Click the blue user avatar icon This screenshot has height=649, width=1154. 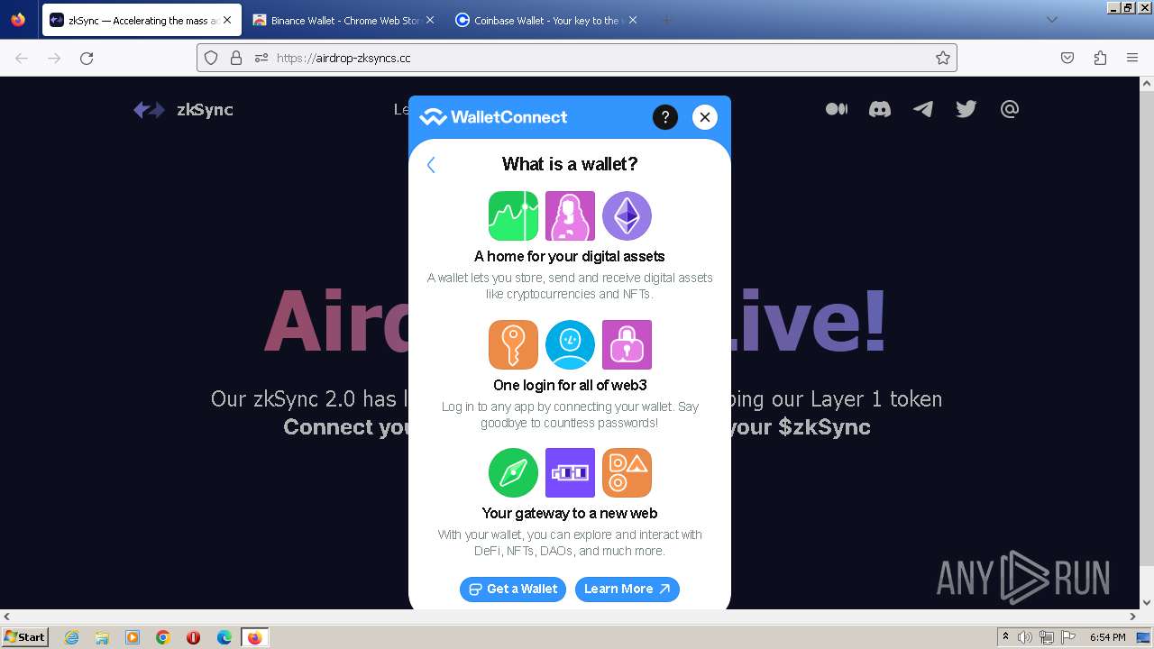tap(570, 344)
